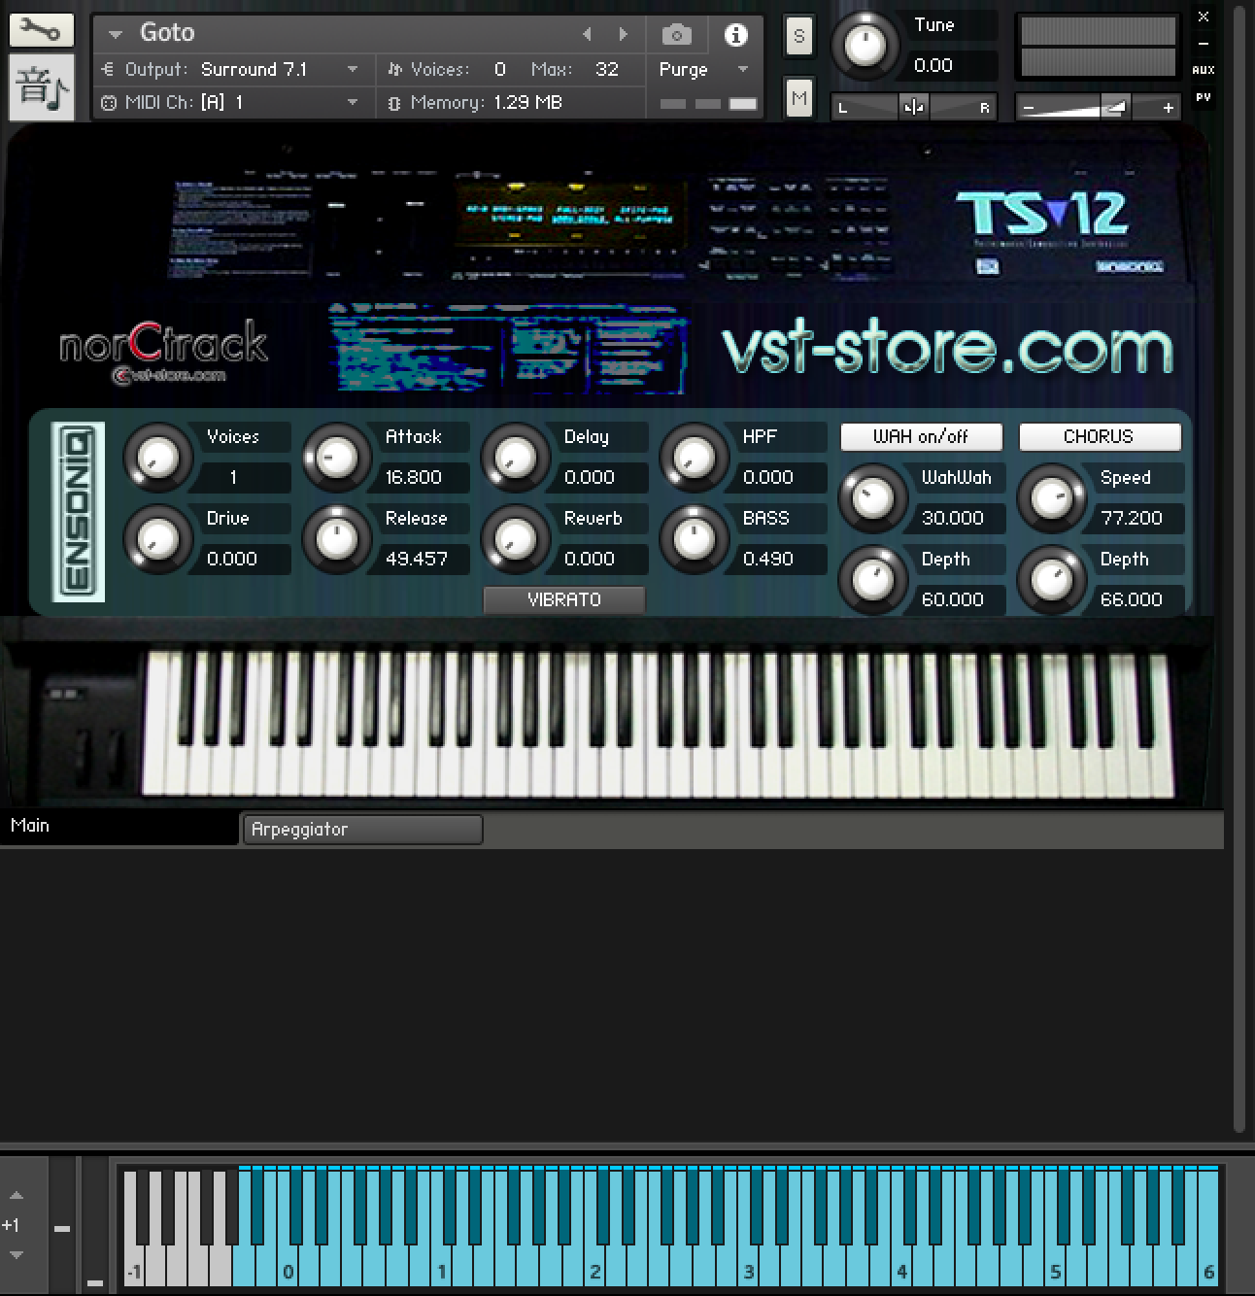The height and width of the screenshot is (1296, 1255).
Task: Shift keyboard octave up arrow
Action: click(16, 1196)
